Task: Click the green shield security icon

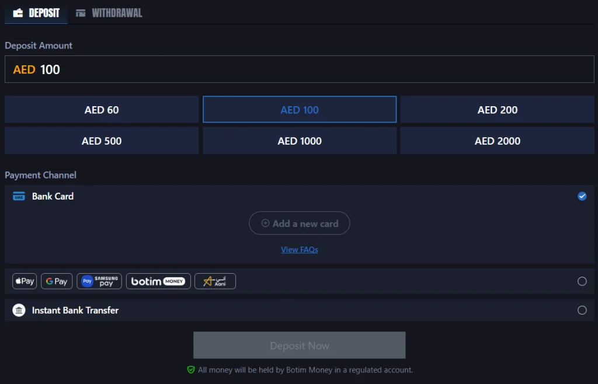Action: point(191,370)
